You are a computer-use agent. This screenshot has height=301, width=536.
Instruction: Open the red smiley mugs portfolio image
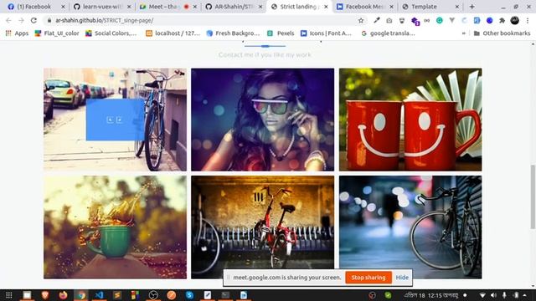[410, 120]
